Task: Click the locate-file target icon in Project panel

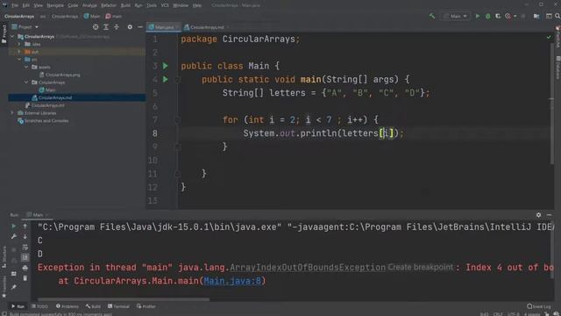Action: pos(96,27)
